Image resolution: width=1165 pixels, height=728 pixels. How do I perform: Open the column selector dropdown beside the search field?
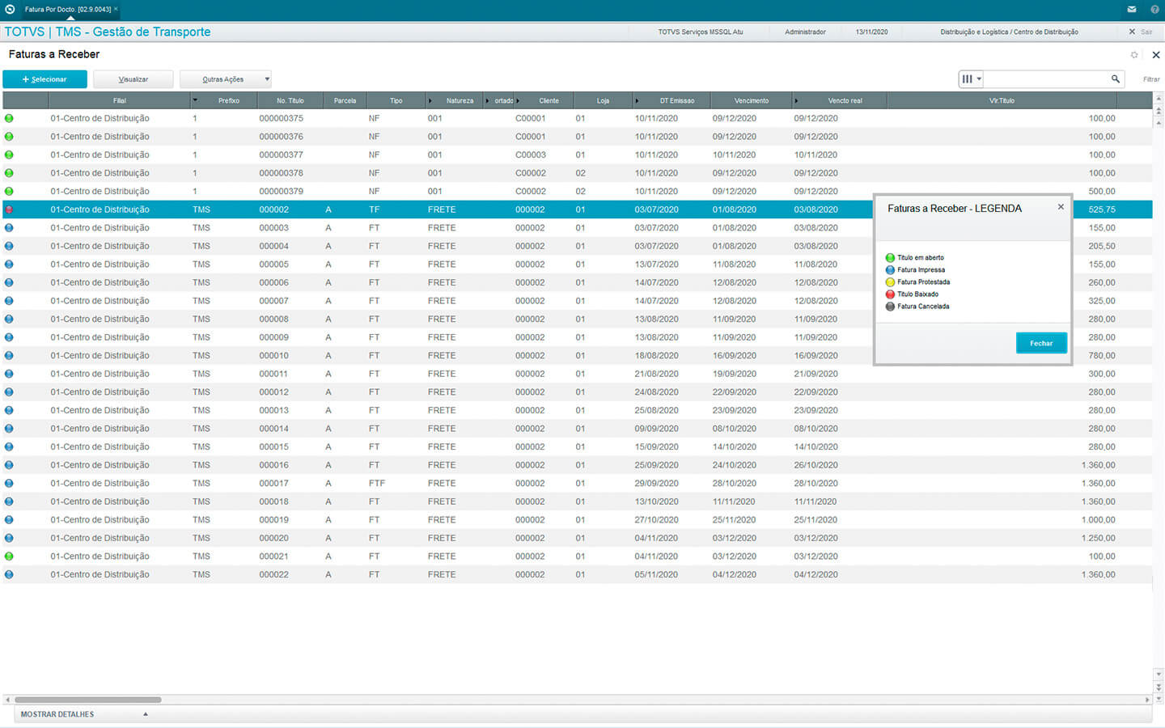point(970,79)
